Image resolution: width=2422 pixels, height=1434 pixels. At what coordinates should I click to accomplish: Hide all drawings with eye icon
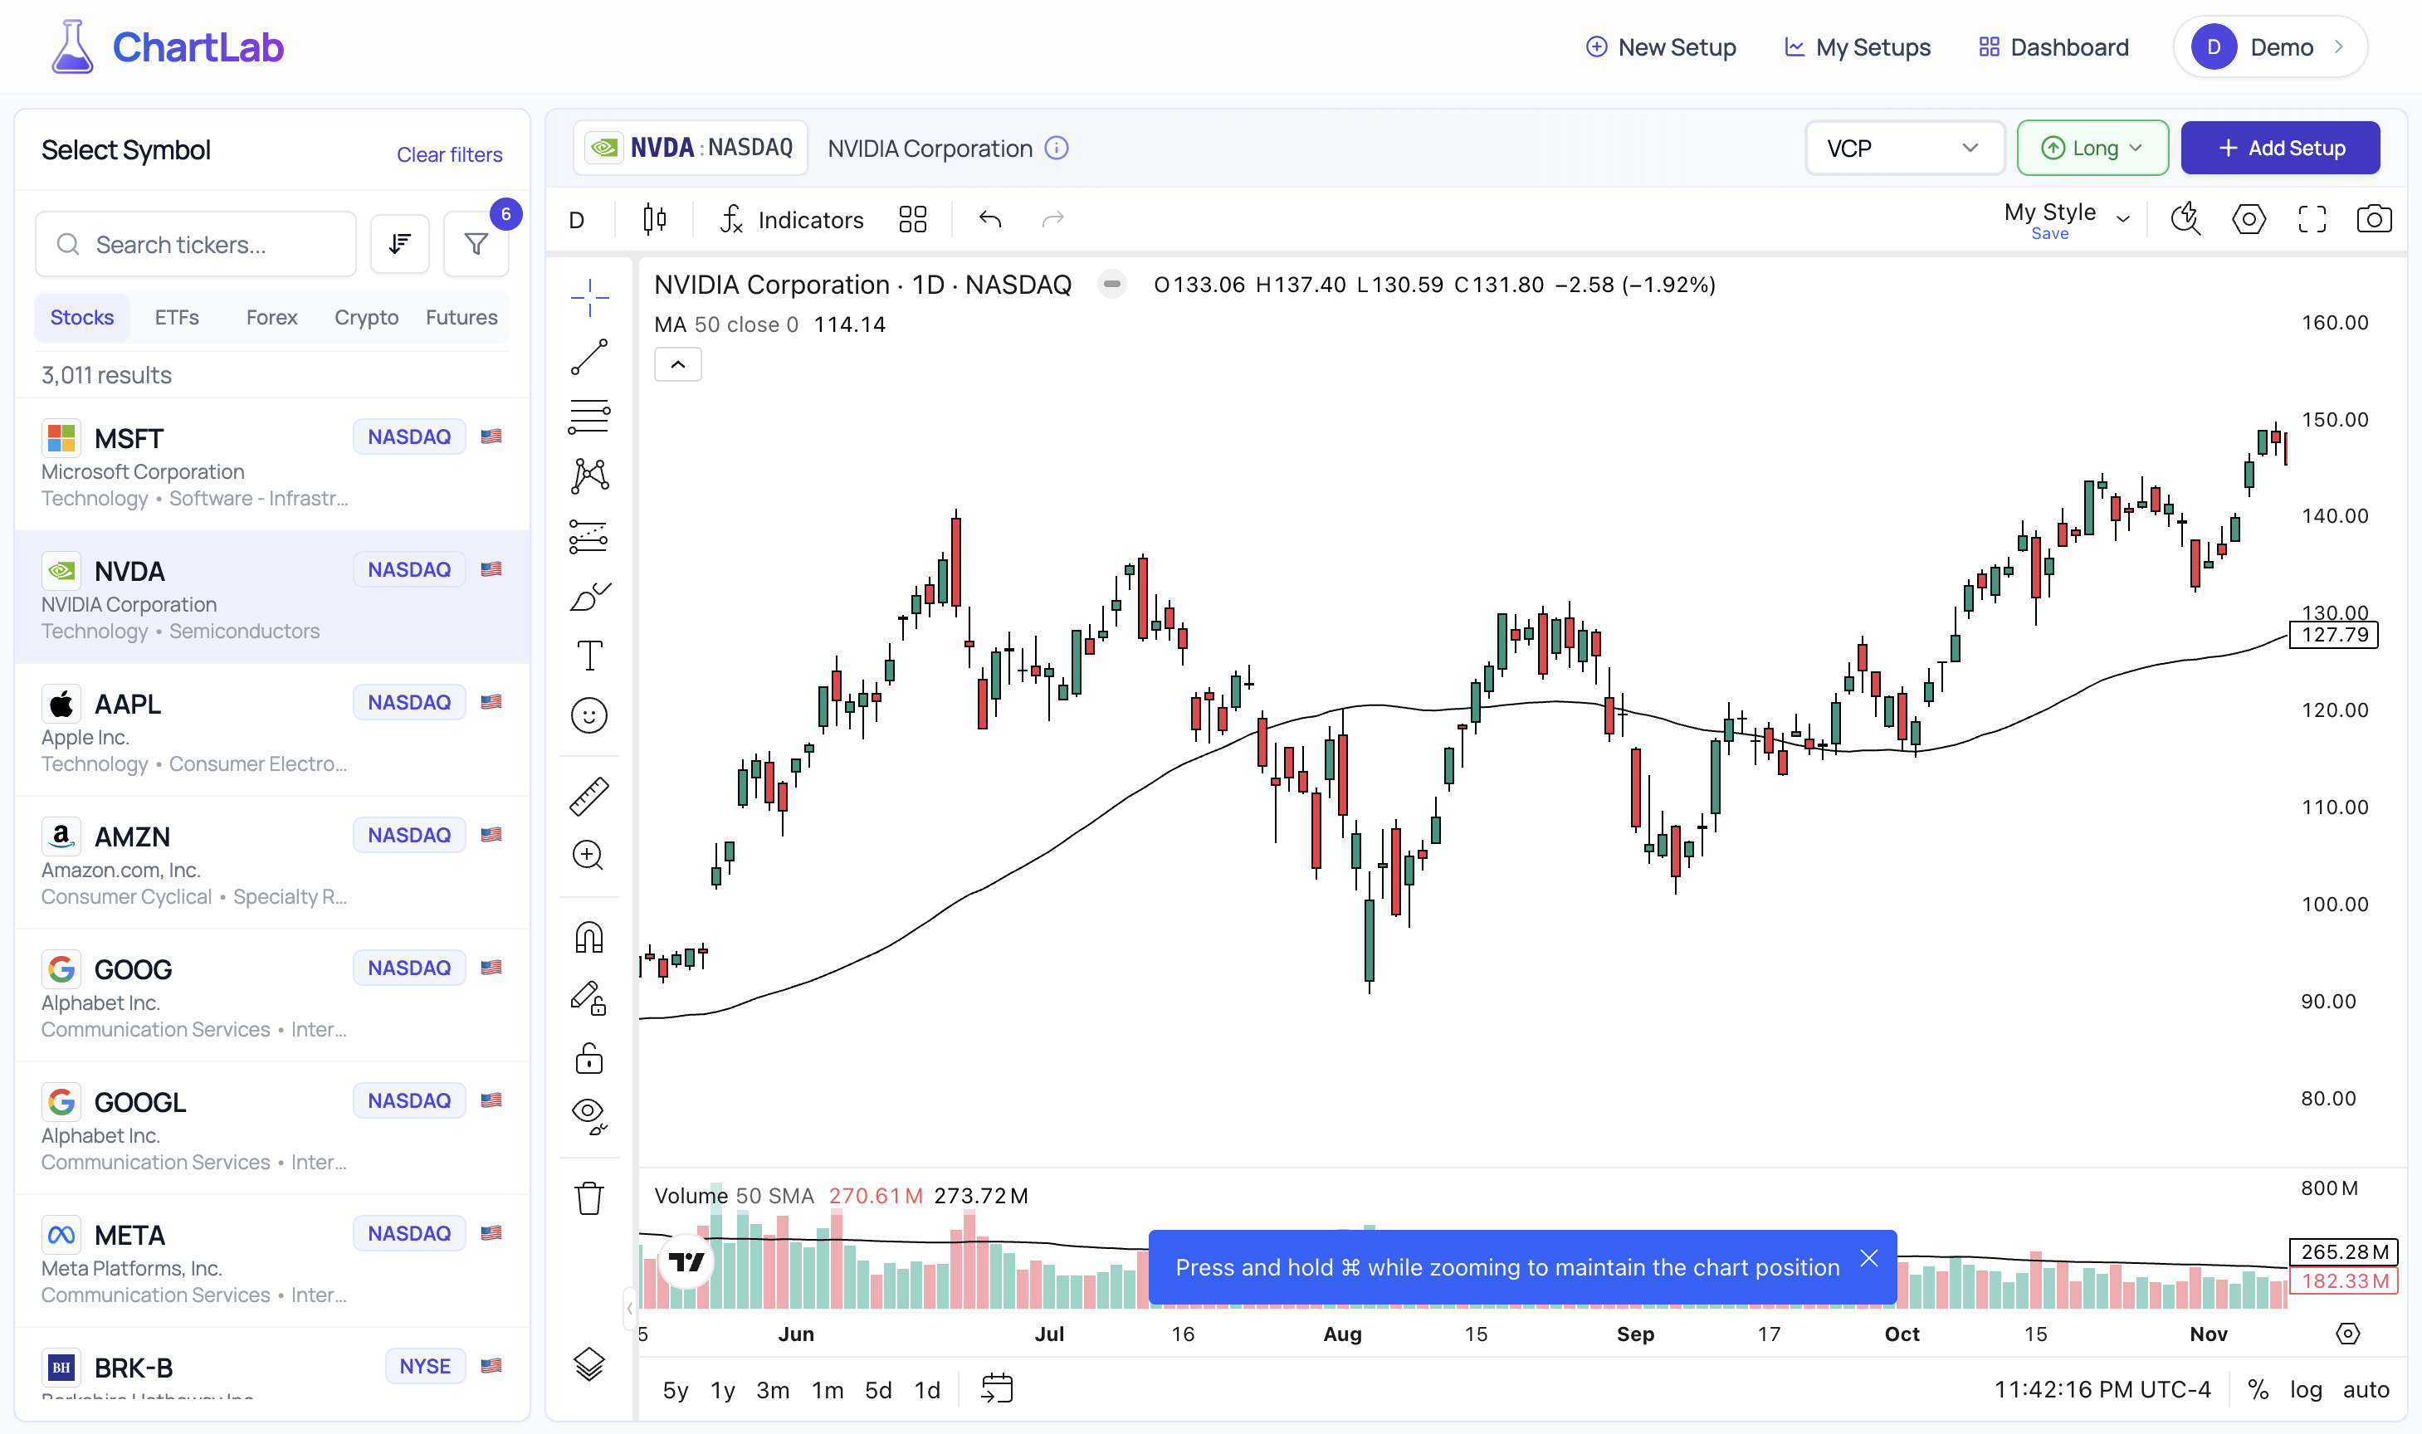[588, 1116]
